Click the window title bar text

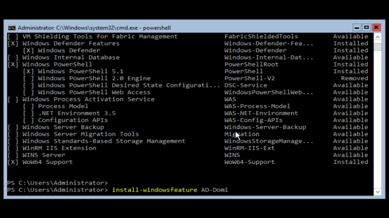94,28
